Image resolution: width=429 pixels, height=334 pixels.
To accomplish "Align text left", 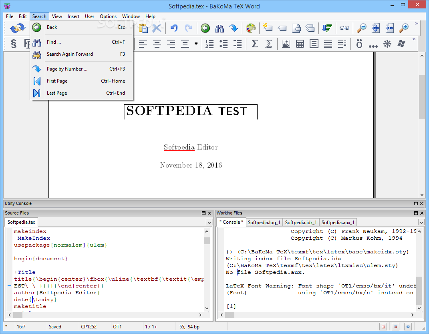I will [x=143, y=44].
